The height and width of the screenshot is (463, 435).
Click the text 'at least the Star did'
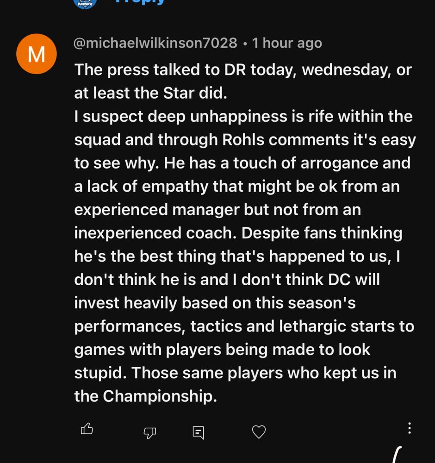click(x=150, y=94)
